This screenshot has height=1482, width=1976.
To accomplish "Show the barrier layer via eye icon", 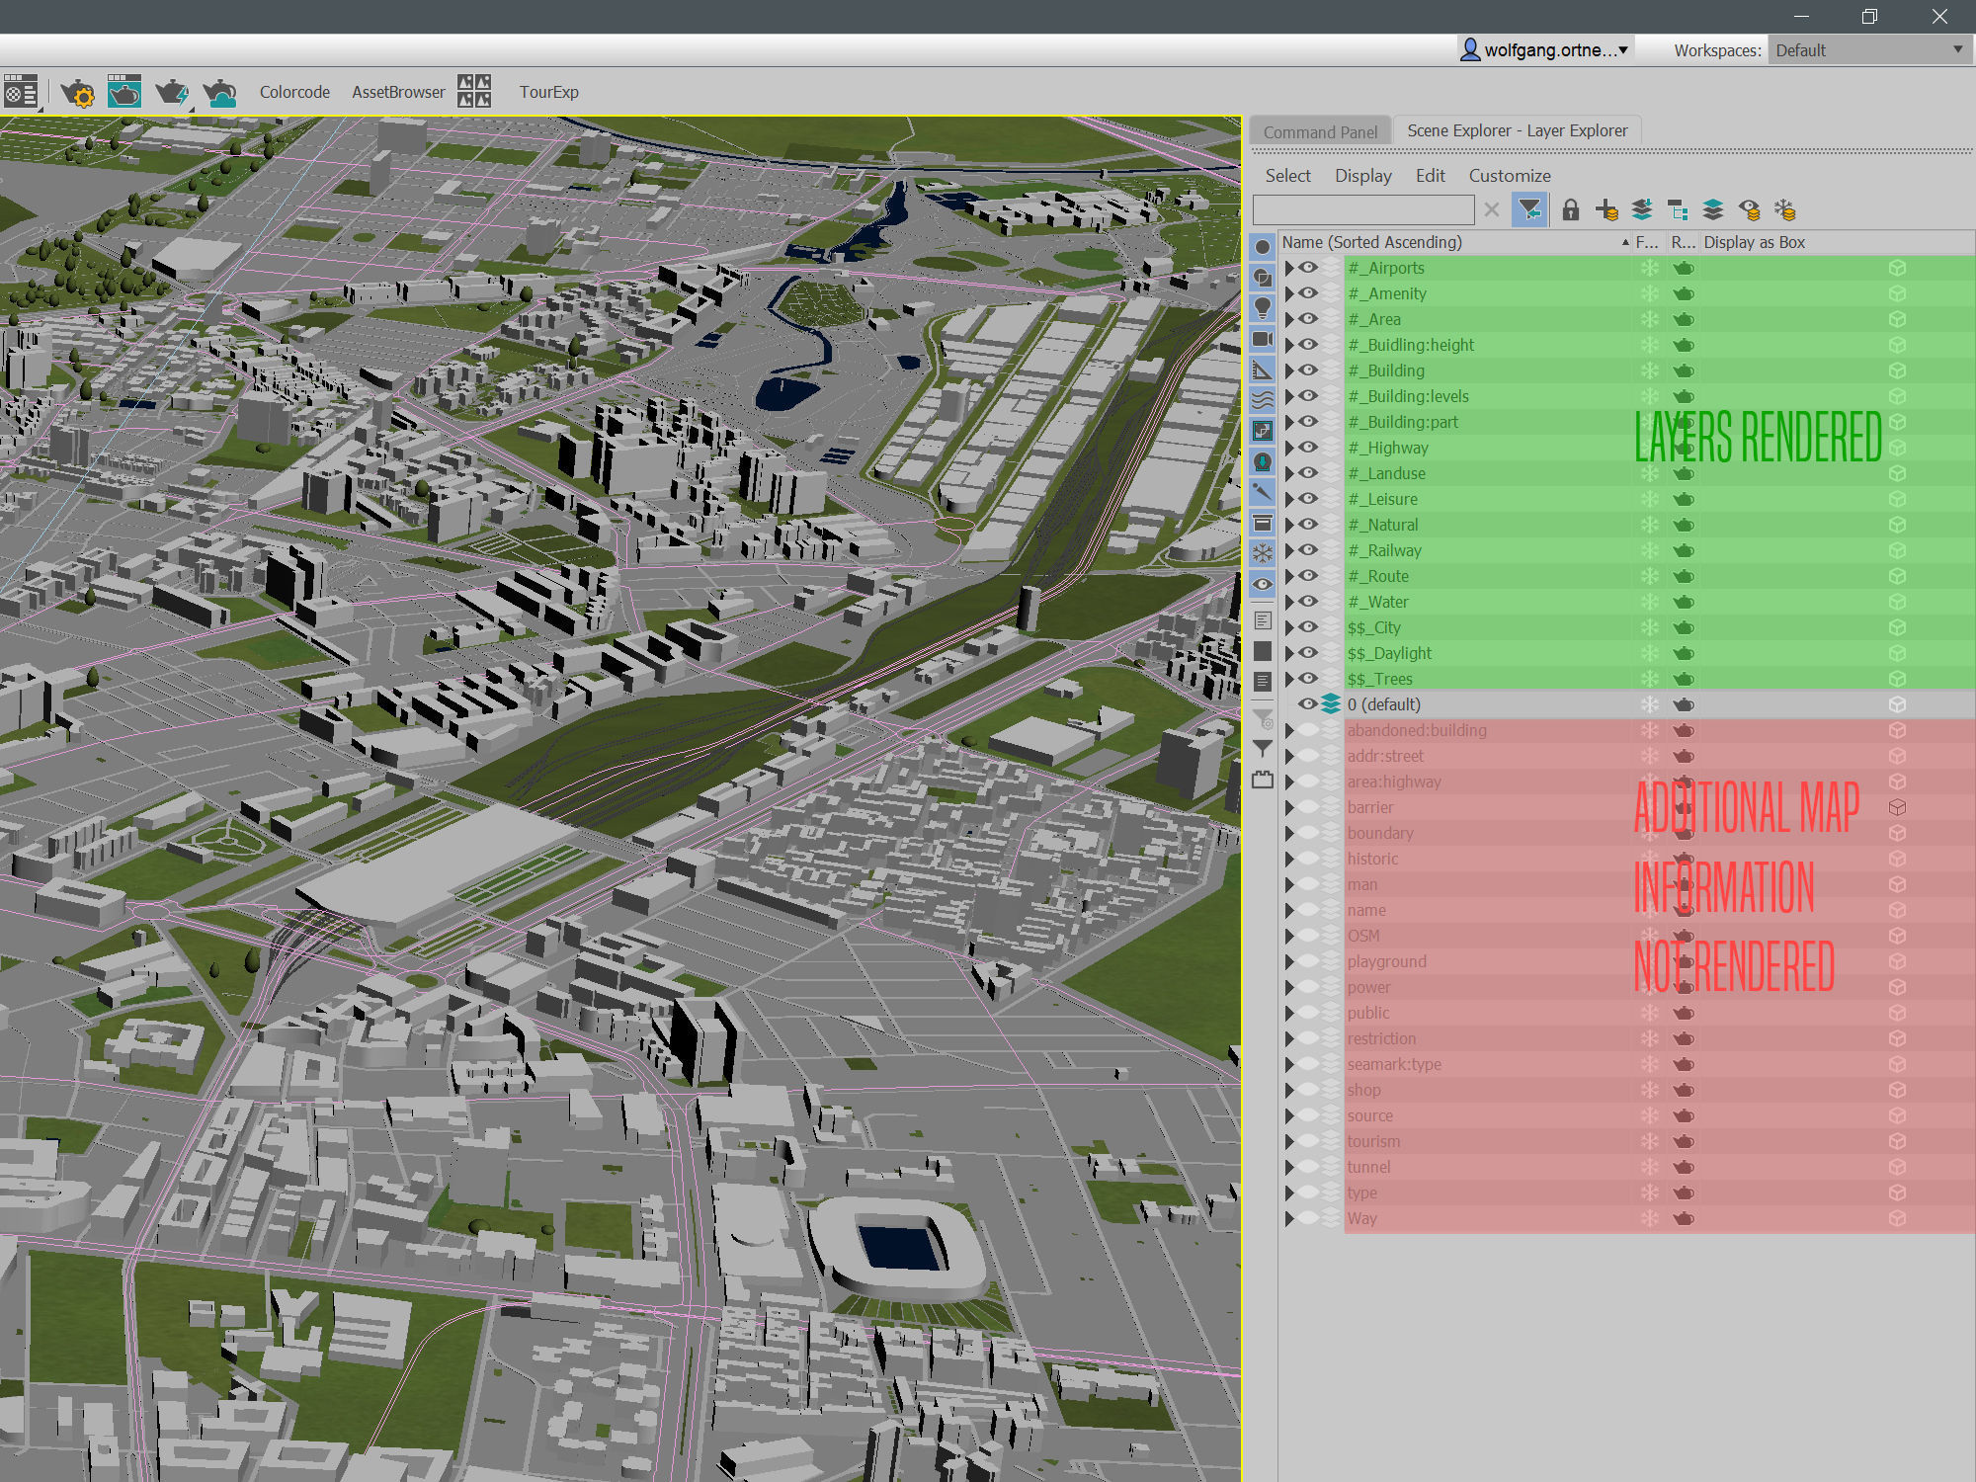I will 1308,807.
